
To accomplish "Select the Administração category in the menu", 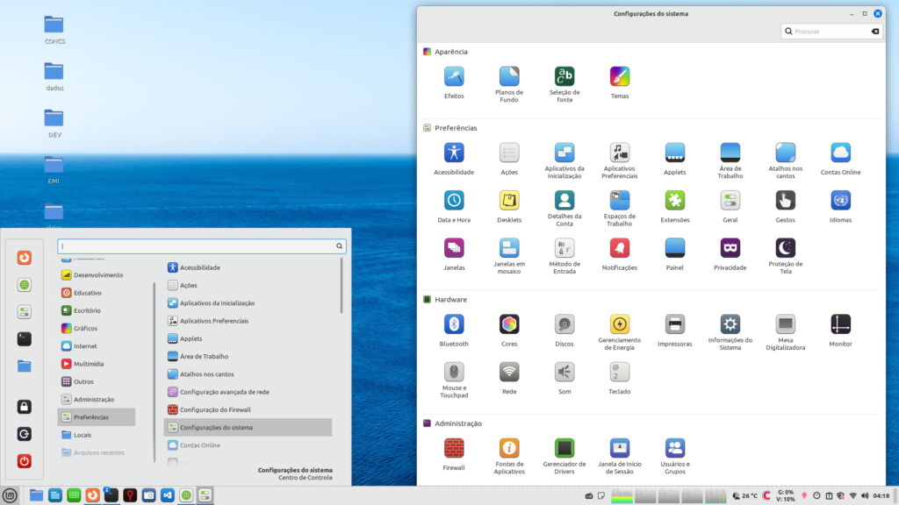I will tap(93, 400).
